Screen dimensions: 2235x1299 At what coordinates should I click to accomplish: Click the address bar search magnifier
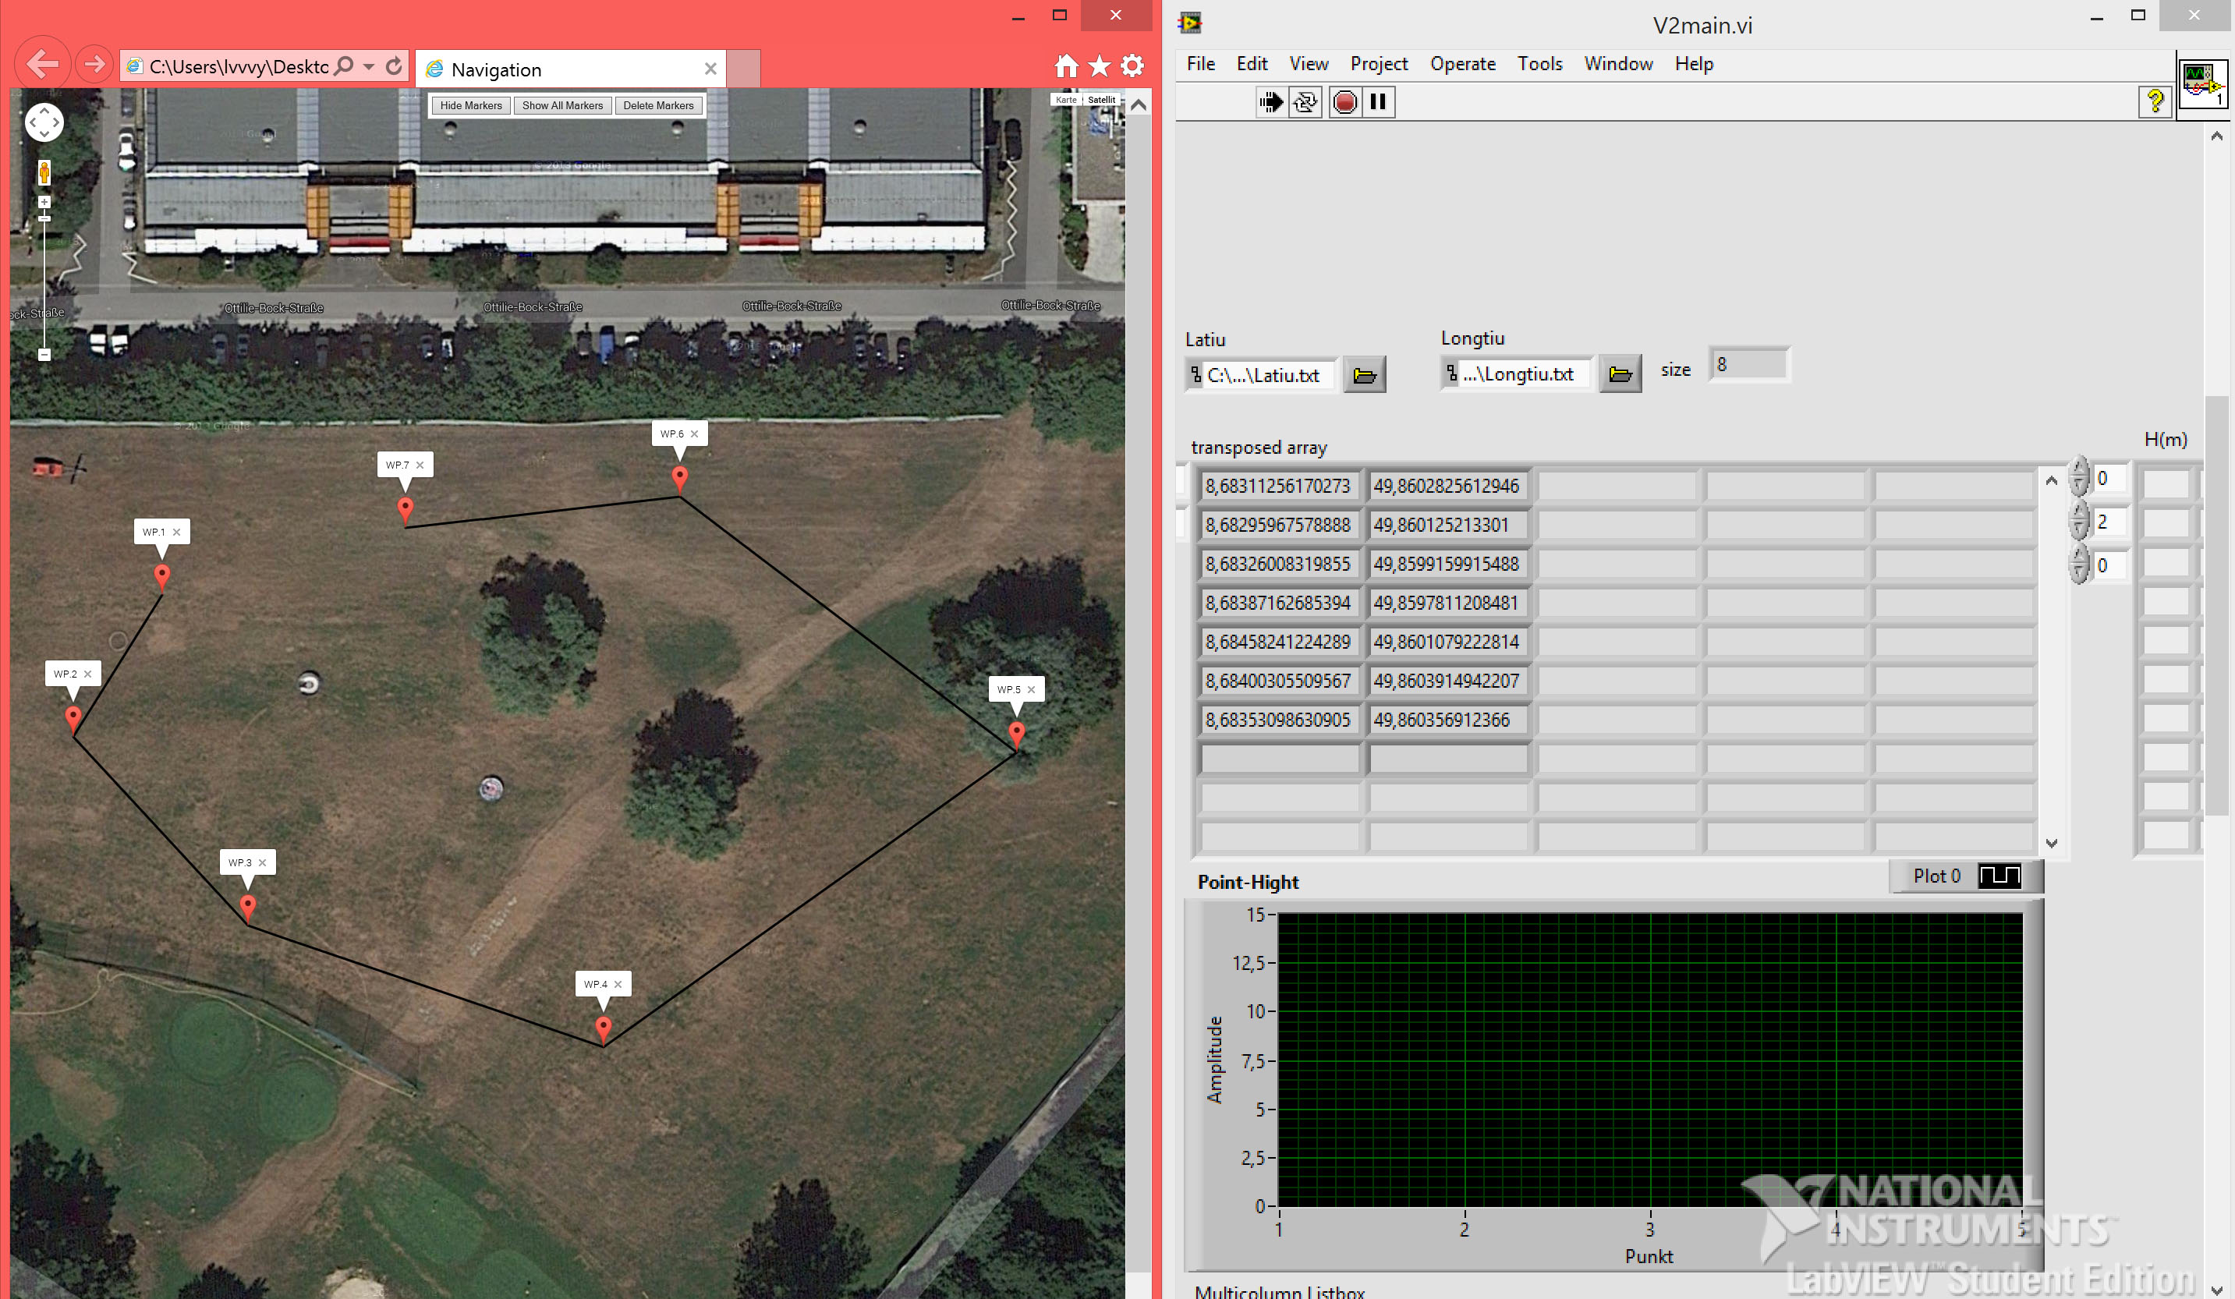(344, 65)
